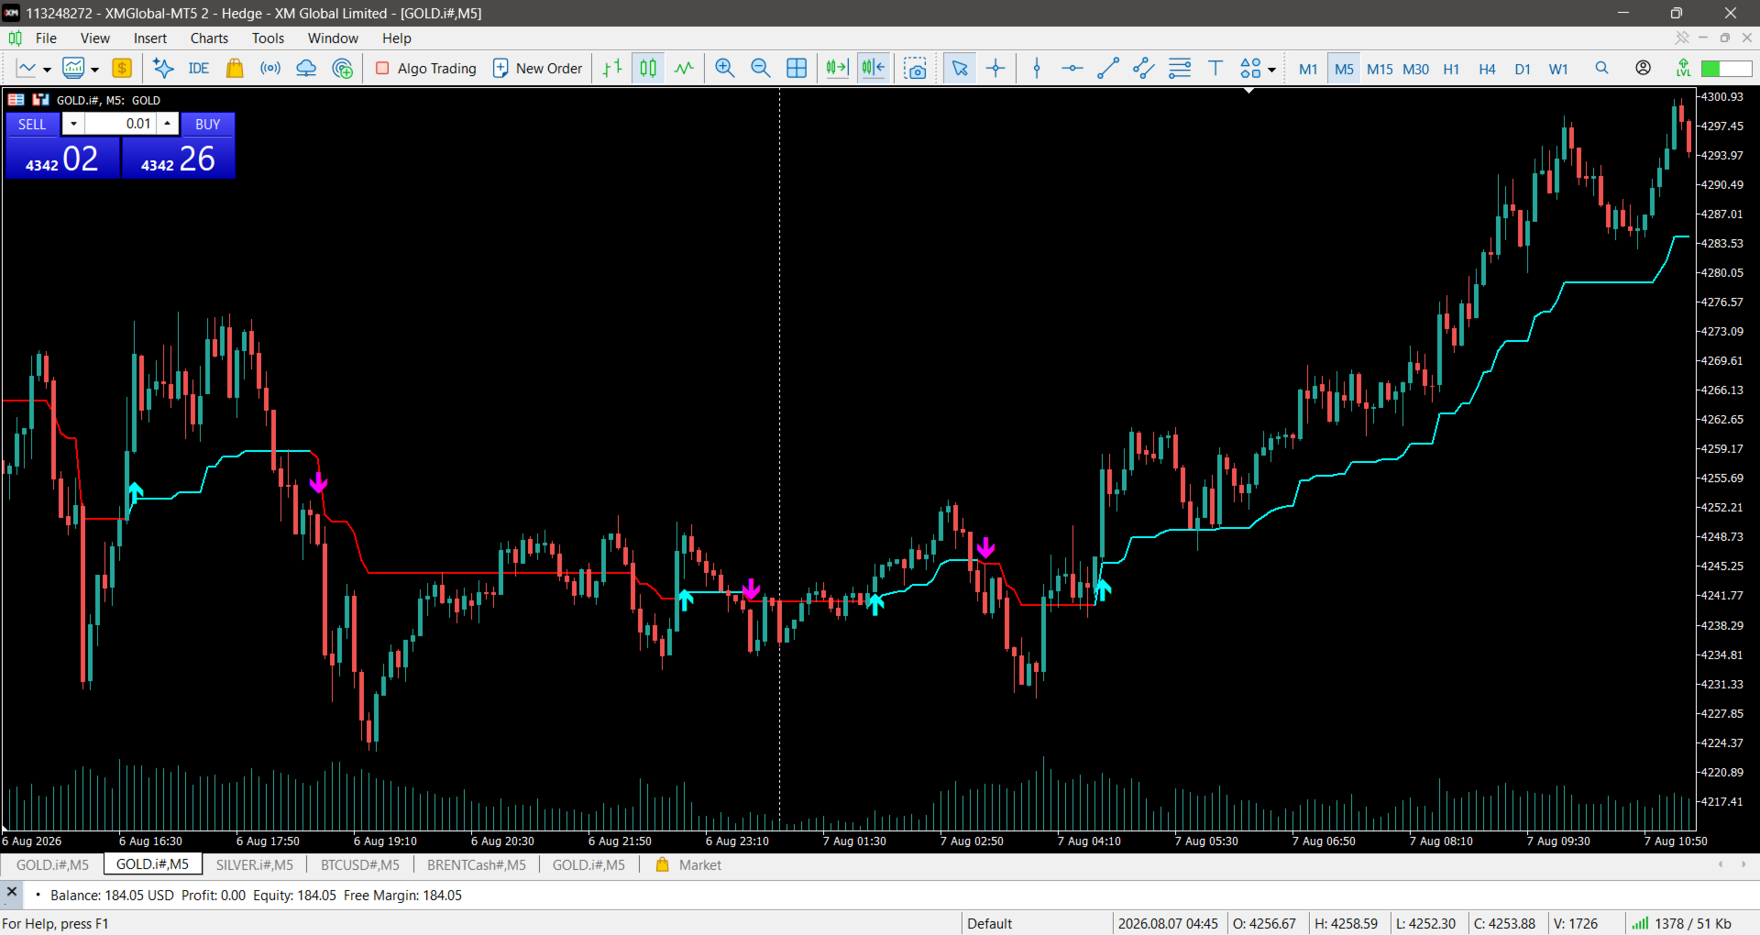Switch to M15 timeframe
Viewport: 1760px width, 935px height.
click(x=1380, y=69)
